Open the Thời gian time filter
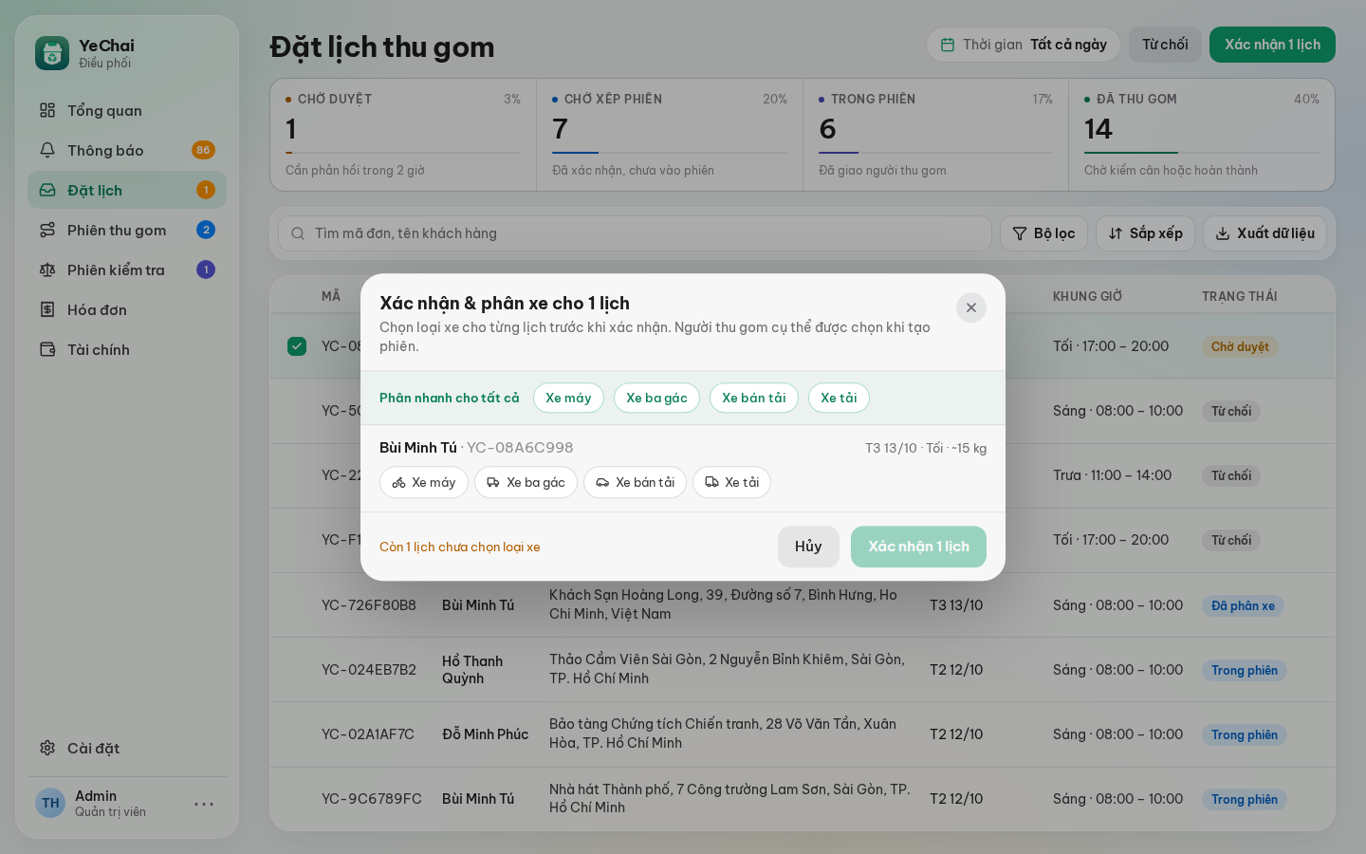The width and height of the screenshot is (1366, 854). [1024, 45]
